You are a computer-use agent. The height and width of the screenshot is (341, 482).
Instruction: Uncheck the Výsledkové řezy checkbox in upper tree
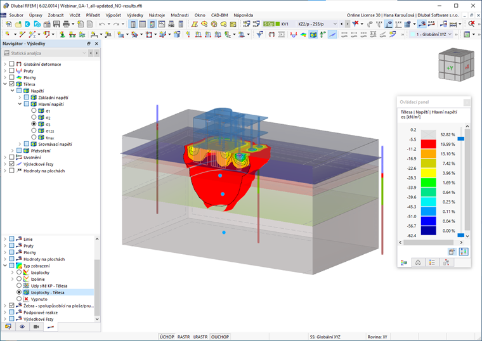coord(11,164)
